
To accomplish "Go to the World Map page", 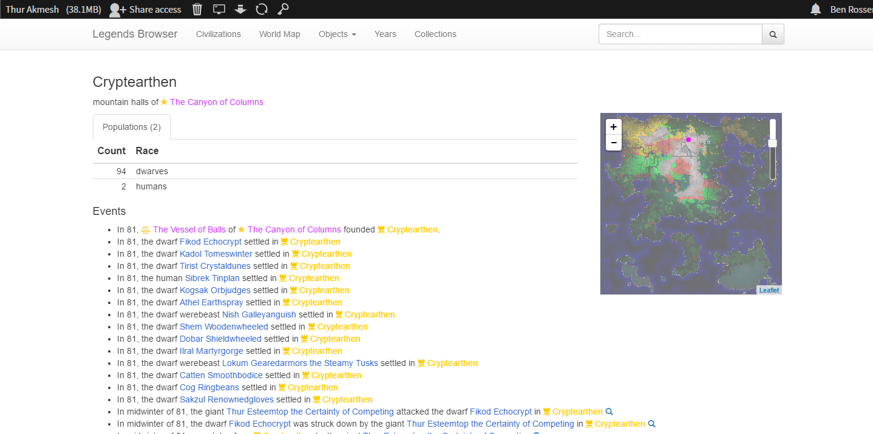I will click(x=280, y=34).
